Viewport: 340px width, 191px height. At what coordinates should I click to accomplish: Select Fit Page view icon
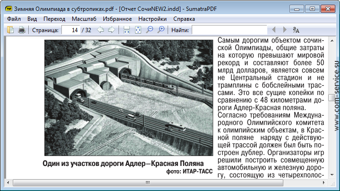[x=138, y=30]
